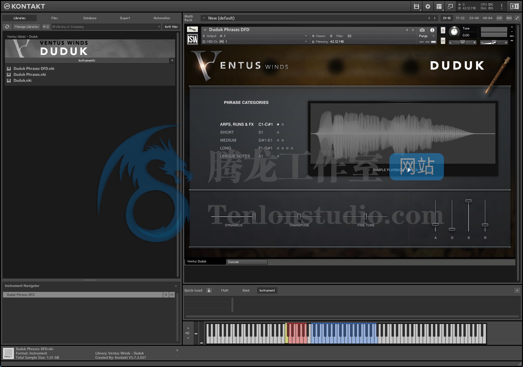Select the 49-64 rack page tab
This screenshot has width=523, height=367.
(487, 18)
